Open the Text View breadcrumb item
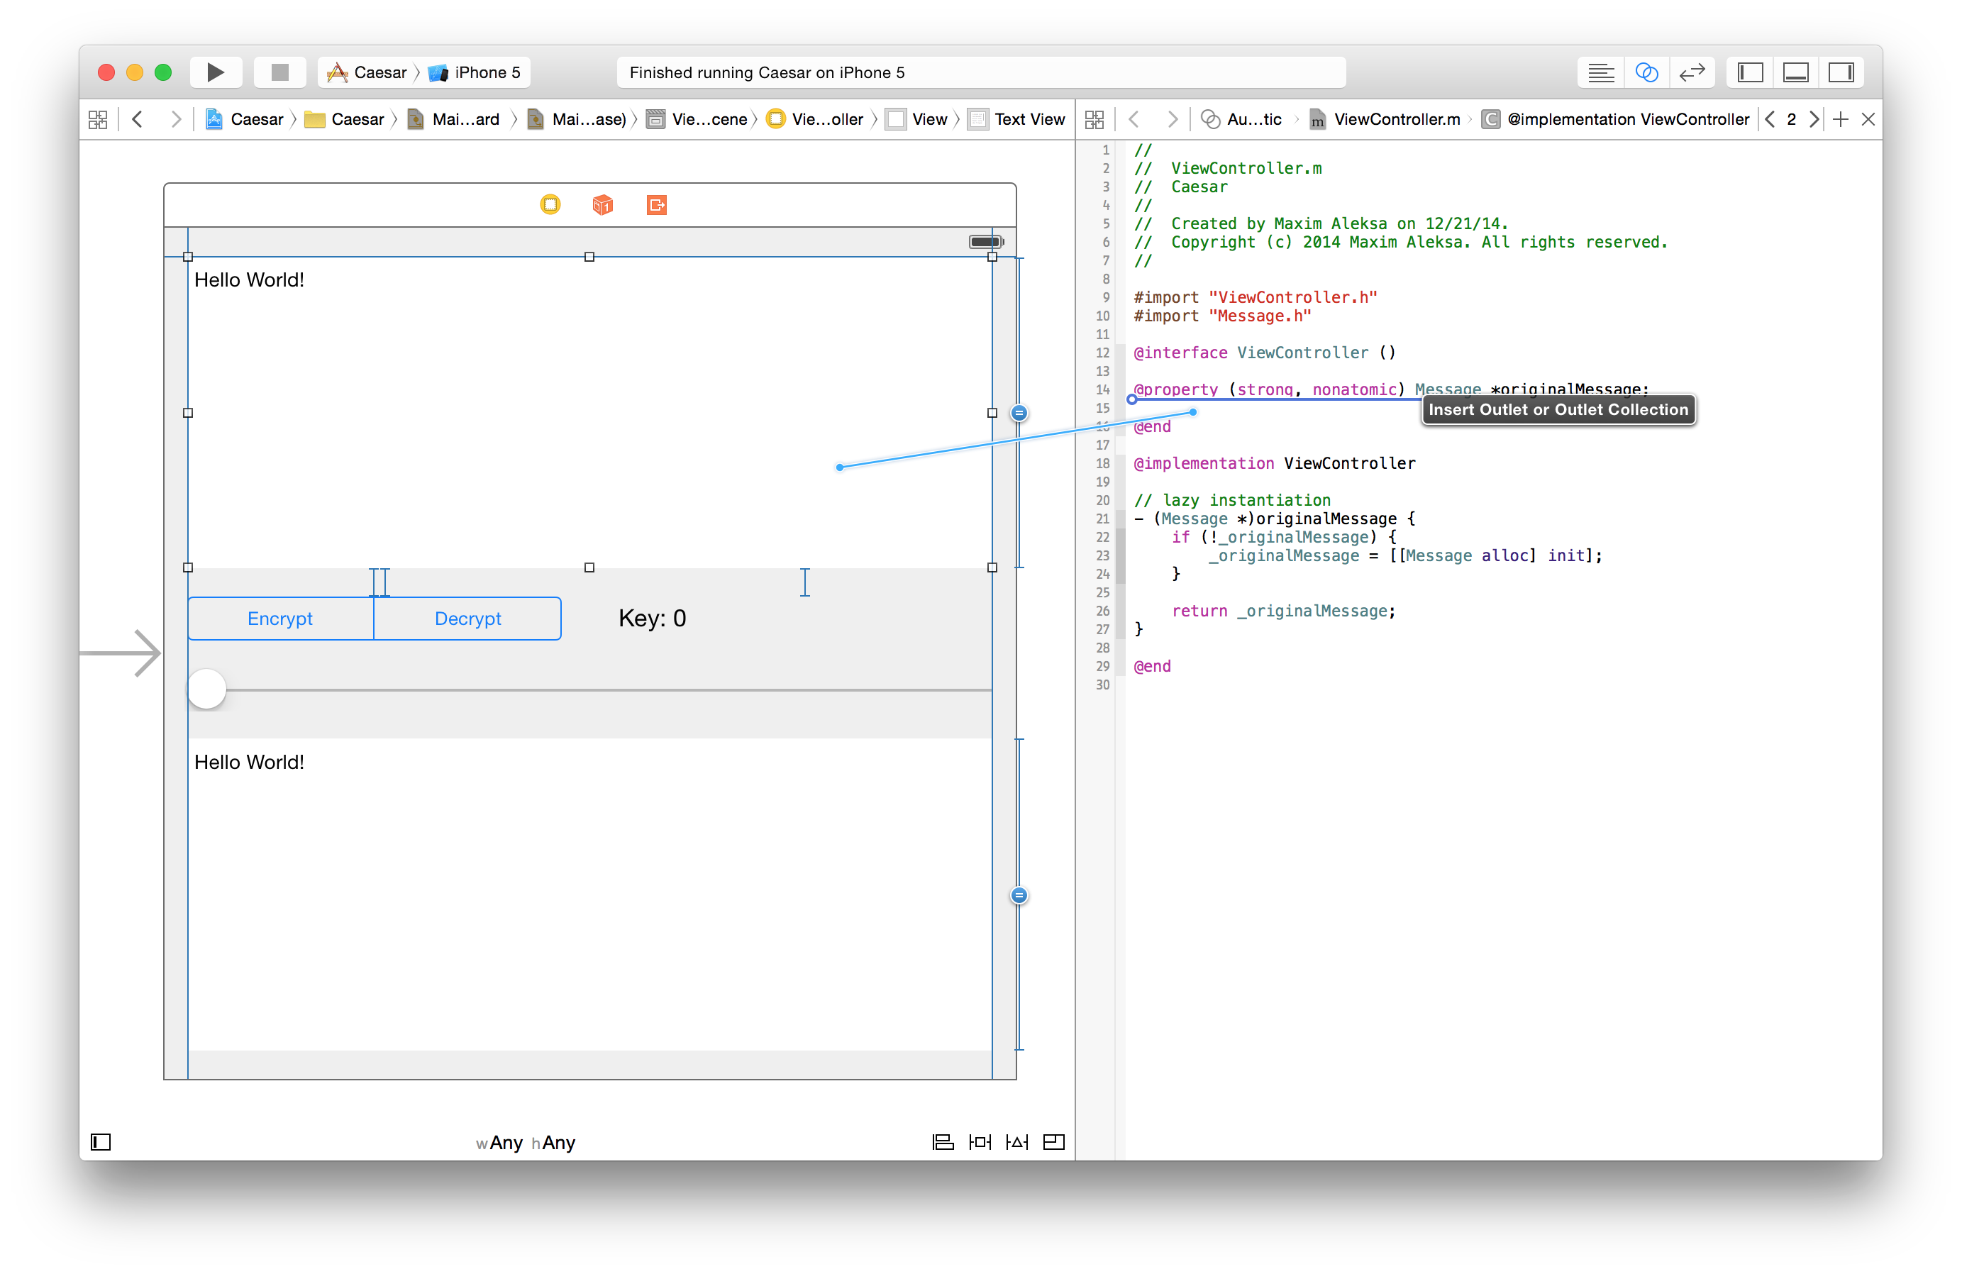Image resolution: width=1962 pixels, height=1274 pixels. pyautogui.click(x=1017, y=120)
